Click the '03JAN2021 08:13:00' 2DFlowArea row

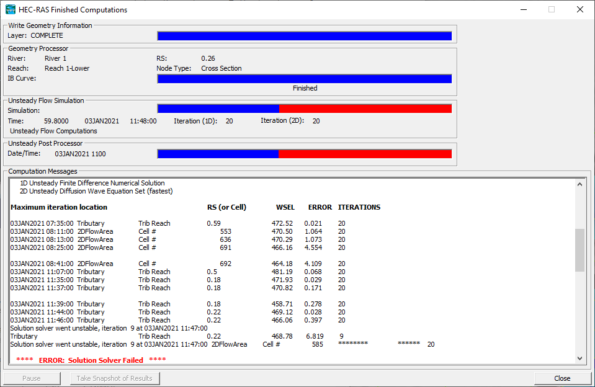point(177,239)
